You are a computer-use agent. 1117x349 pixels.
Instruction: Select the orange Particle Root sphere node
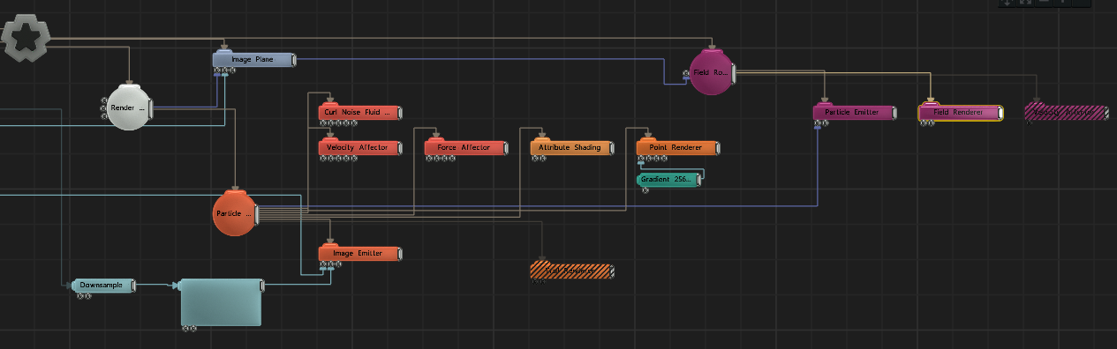pyautogui.click(x=235, y=212)
